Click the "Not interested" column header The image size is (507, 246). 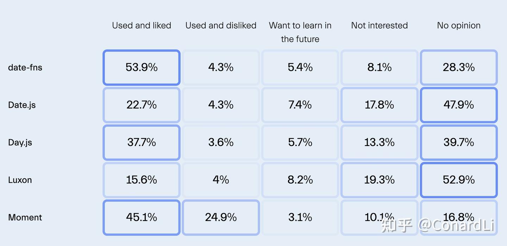[379, 26]
